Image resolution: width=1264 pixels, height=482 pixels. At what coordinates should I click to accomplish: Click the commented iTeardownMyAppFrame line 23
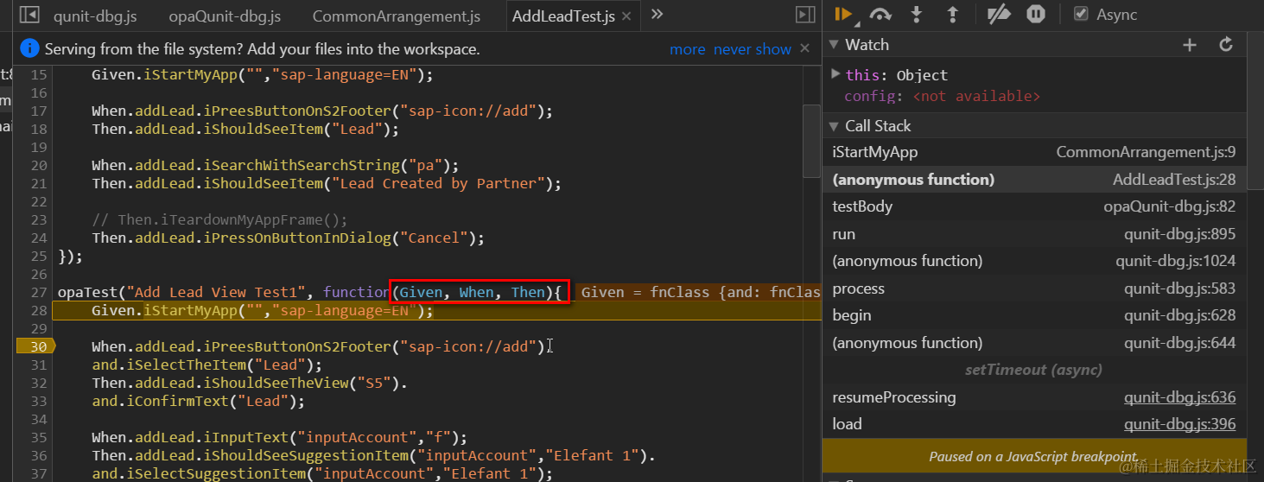[219, 219]
